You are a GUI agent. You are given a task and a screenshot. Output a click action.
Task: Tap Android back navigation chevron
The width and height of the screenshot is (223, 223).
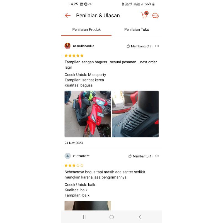tap(140, 217)
